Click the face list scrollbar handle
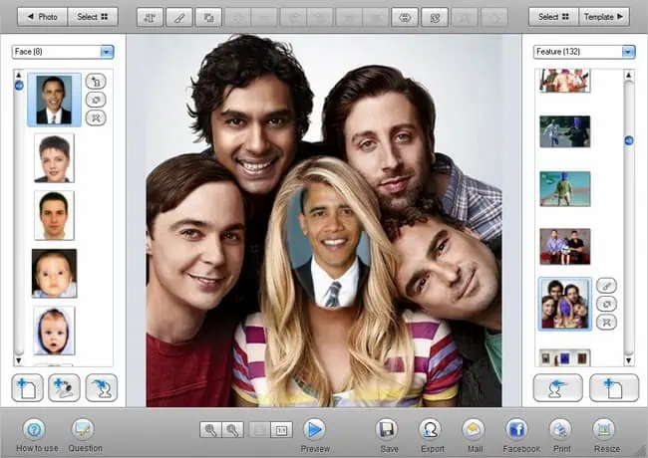648x458 pixels. pyautogui.click(x=19, y=86)
